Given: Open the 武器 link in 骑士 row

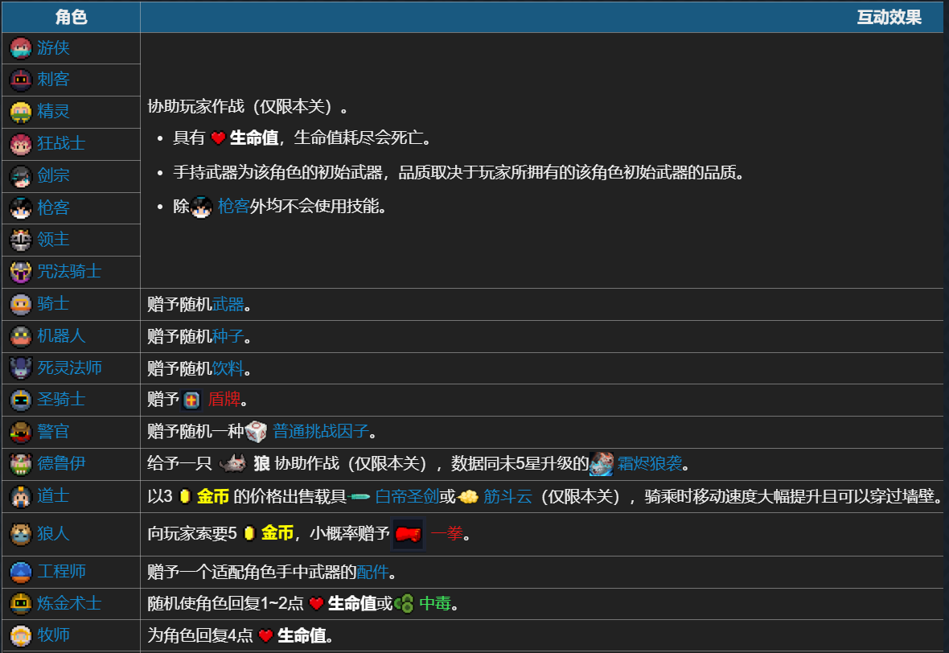Looking at the screenshot, I should click(x=228, y=304).
